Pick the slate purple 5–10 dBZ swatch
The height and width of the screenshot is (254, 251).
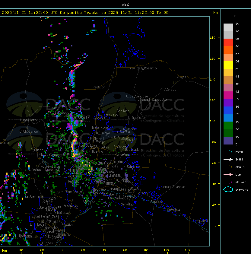point(228,141)
